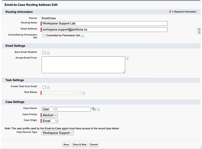Click the Case Settings section header

[x=15, y=102]
